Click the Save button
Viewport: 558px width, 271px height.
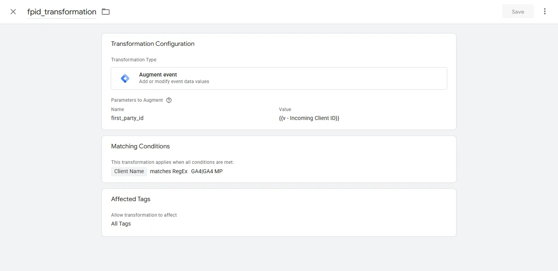(x=518, y=12)
